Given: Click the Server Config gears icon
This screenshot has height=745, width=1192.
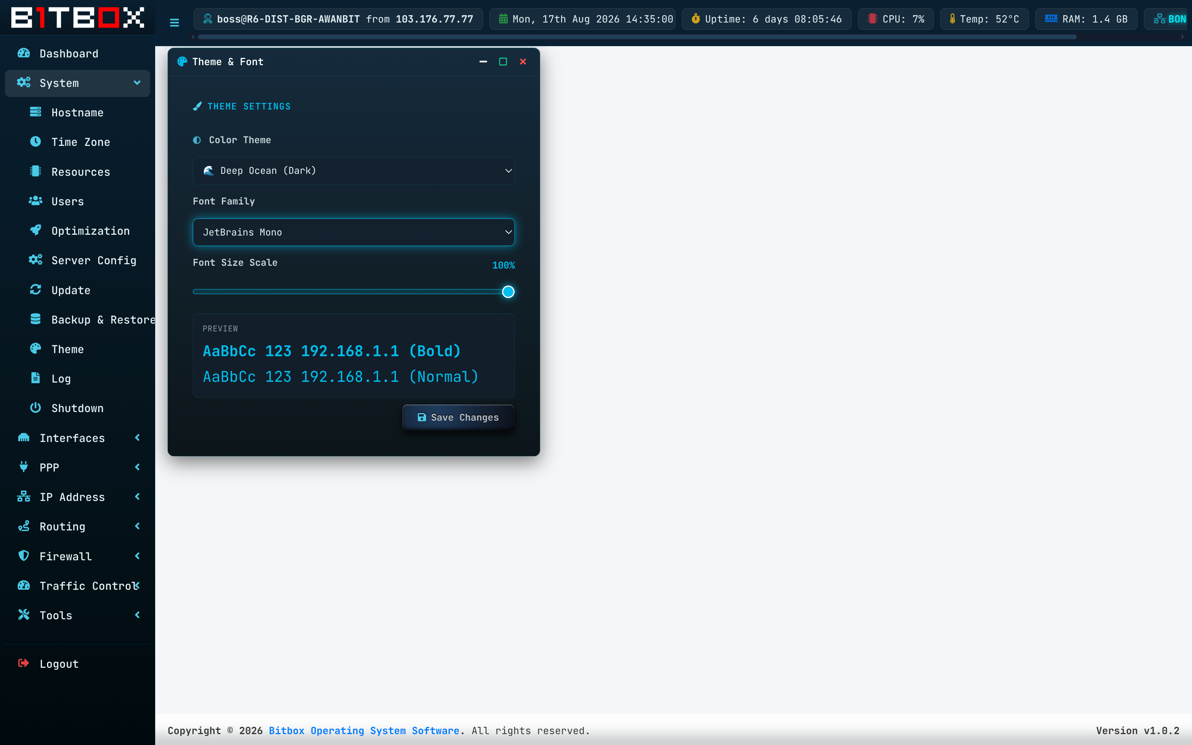Looking at the screenshot, I should pos(35,260).
